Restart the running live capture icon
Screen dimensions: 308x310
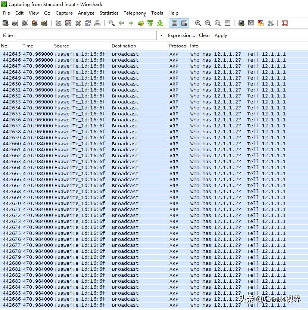point(44,23)
